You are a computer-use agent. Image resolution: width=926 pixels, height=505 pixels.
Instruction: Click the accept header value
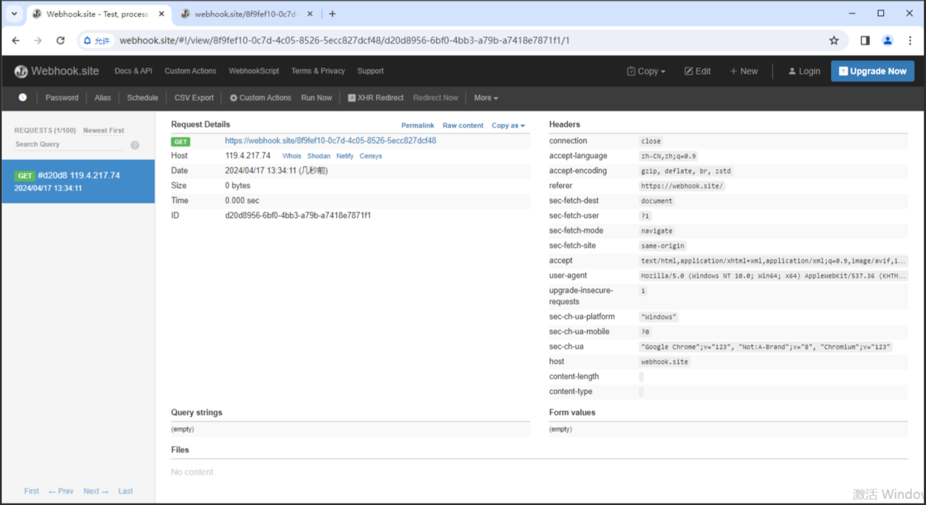pyautogui.click(x=773, y=261)
